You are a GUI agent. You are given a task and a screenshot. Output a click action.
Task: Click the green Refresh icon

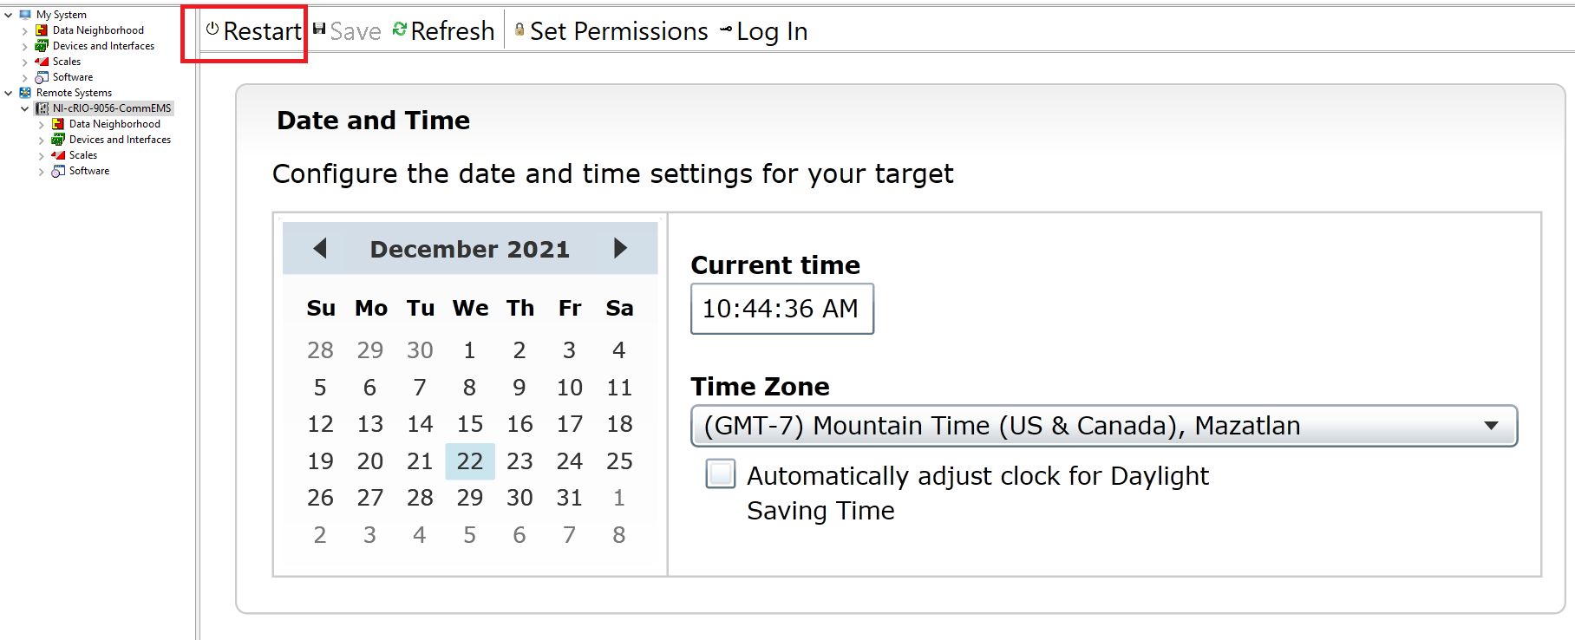coord(399,29)
